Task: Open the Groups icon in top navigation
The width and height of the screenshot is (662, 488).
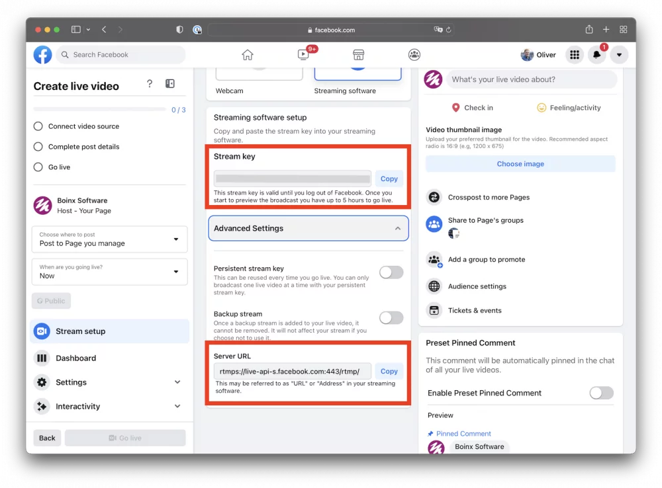Action: [x=414, y=55]
